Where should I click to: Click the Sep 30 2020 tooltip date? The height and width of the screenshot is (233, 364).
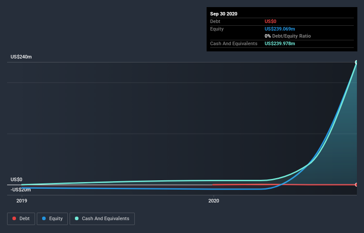tap(223, 14)
